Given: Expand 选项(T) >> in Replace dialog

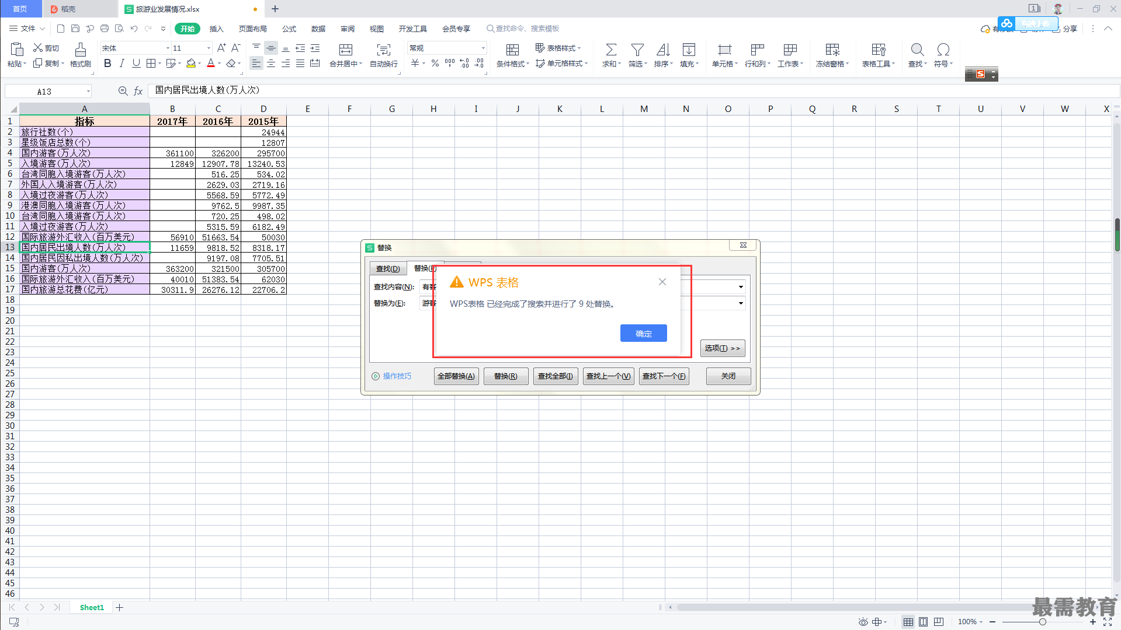Looking at the screenshot, I should [723, 348].
